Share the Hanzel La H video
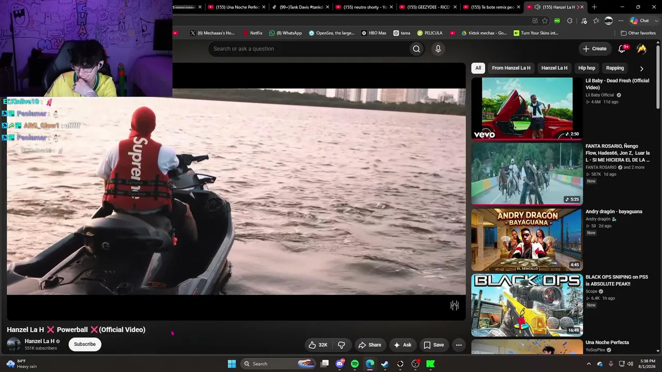This screenshot has height=372, width=662. click(x=370, y=345)
